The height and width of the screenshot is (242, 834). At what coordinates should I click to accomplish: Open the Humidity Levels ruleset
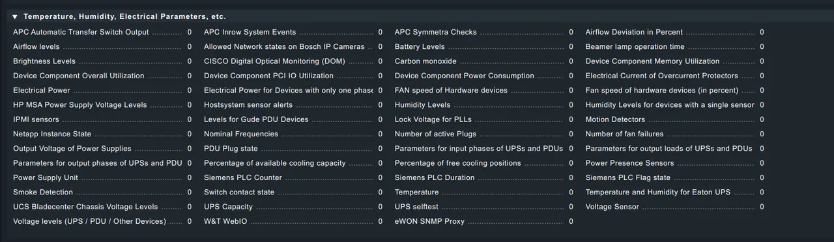(422, 105)
